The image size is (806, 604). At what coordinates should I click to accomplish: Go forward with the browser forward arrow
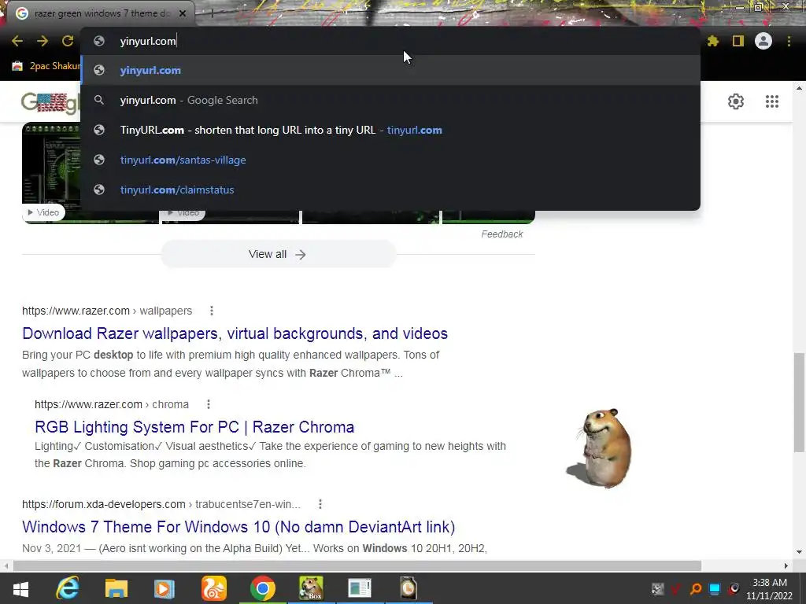pyautogui.click(x=43, y=41)
